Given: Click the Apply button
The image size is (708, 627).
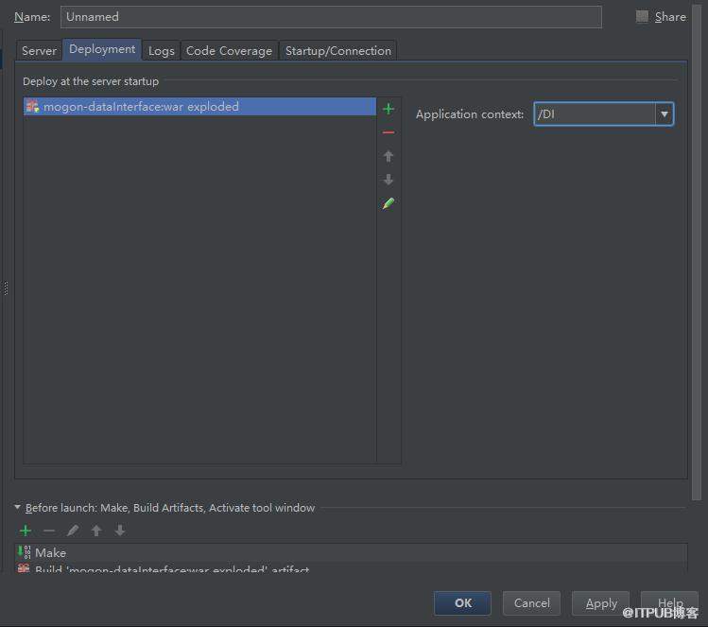Looking at the screenshot, I should coord(600,603).
